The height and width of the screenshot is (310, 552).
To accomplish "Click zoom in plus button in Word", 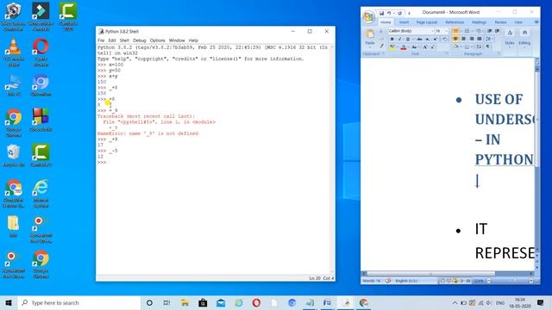I will click(x=531, y=281).
